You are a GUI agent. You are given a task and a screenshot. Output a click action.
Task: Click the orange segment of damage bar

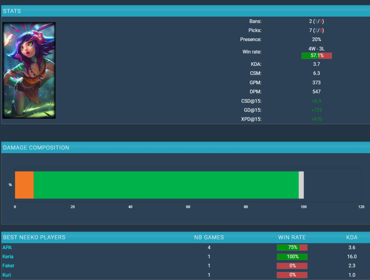click(24, 185)
